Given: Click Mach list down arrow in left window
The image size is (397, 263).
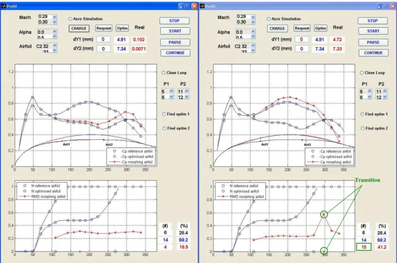Looking at the screenshot, I should click(55, 22).
